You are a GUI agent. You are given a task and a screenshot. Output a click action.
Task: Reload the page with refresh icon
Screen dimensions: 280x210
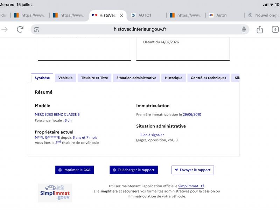[20, 29]
